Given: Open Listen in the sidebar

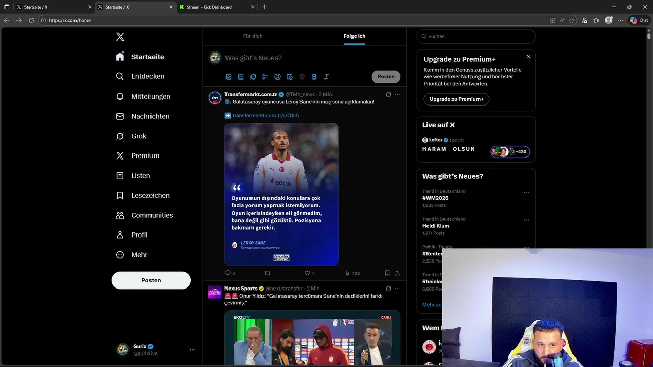Looking at the screenshot, I should pyautogui.click(x=133, y=175).
